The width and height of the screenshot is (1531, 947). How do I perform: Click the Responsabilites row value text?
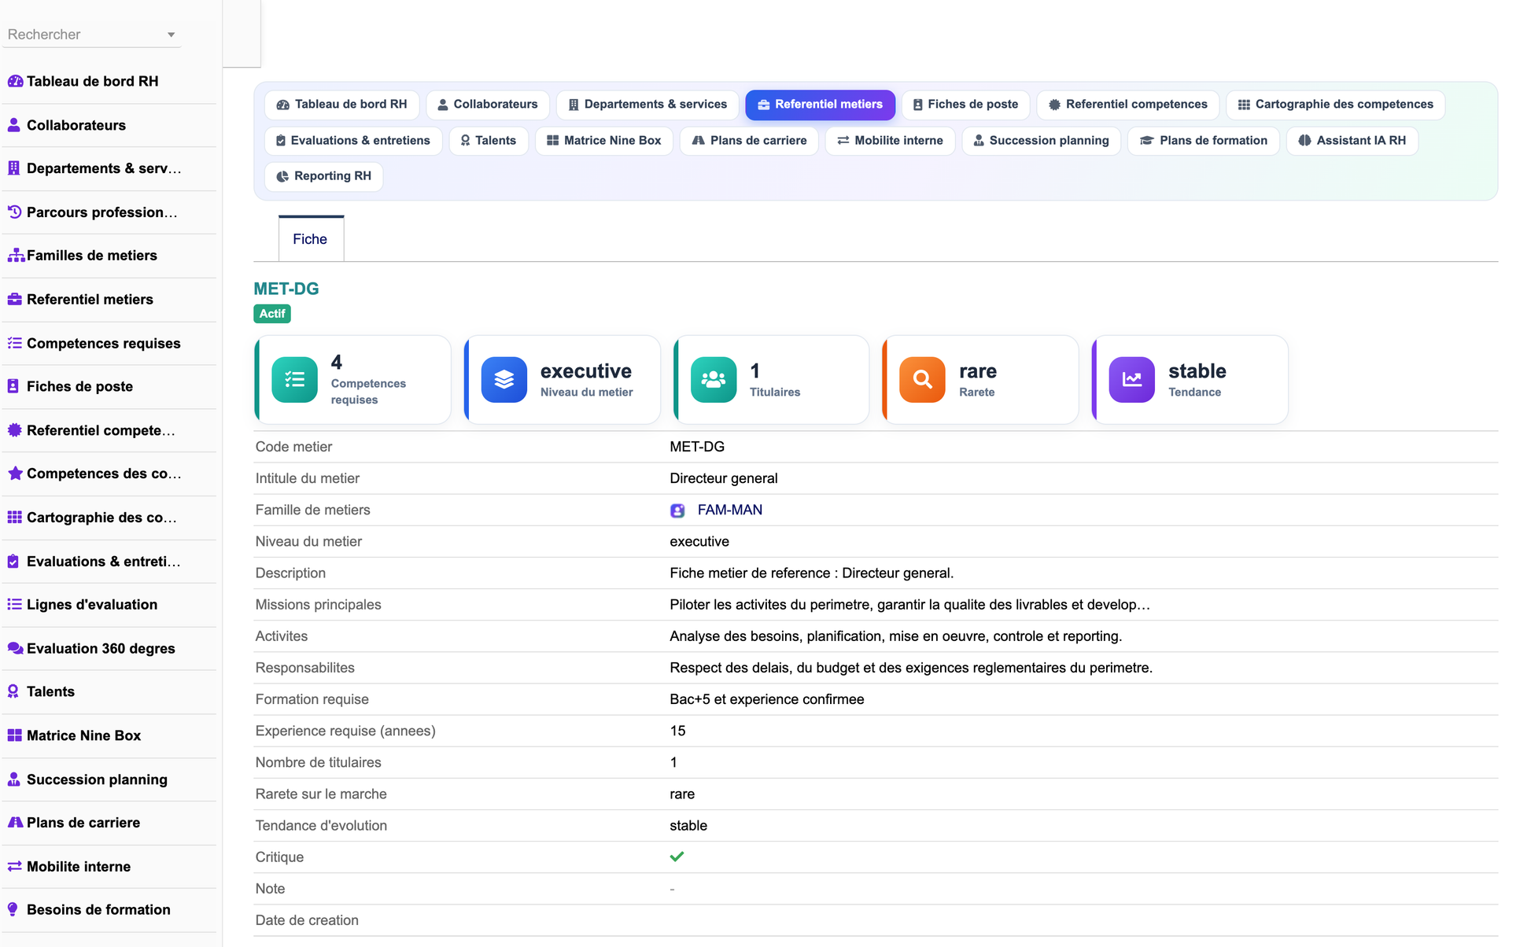coord(910,668)
